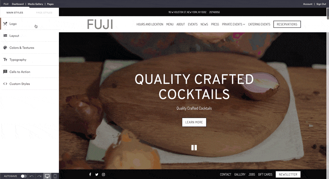Open the Logo settings icon

coord(5,24)
